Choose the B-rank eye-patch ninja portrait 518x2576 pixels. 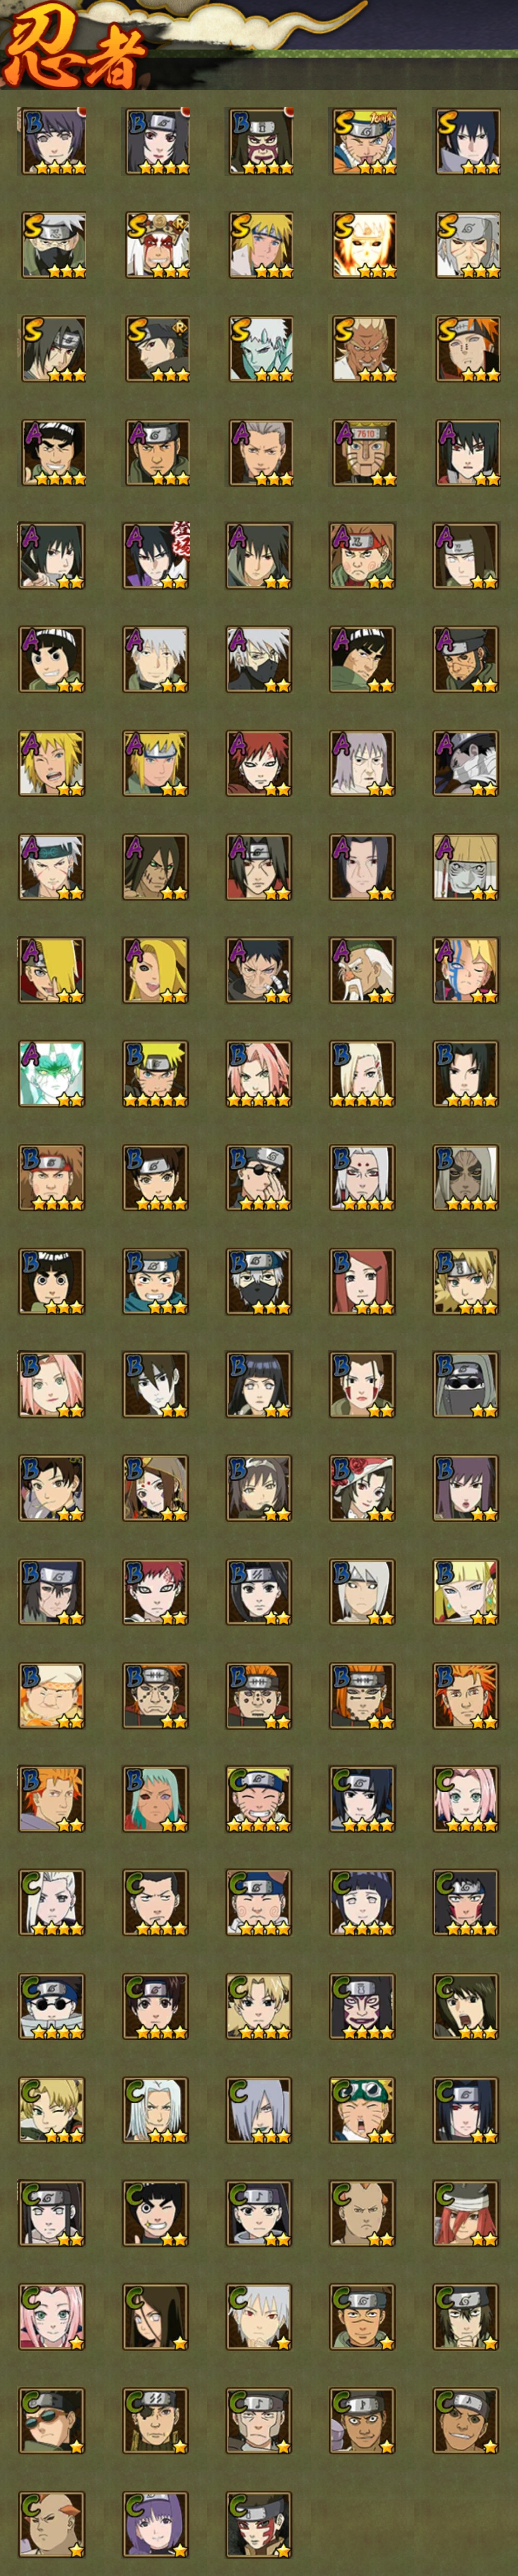click(x=259, y=1178)
